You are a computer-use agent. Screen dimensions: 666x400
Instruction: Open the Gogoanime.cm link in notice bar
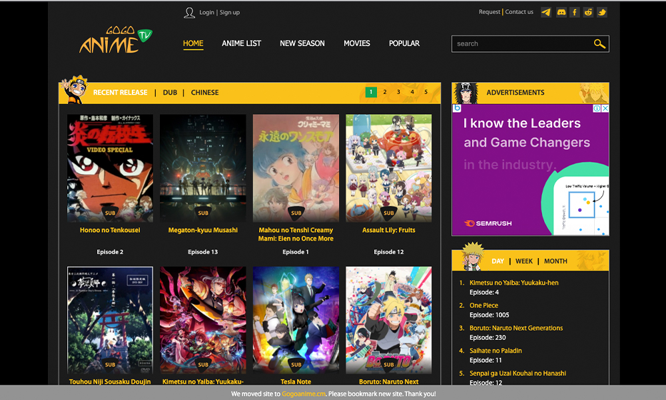click(x=304, y=394)
